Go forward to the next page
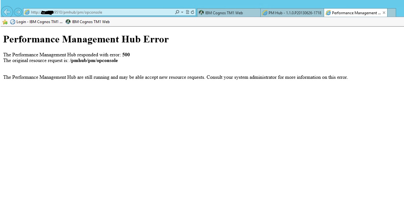404x205 pixels. coord(18,12)
